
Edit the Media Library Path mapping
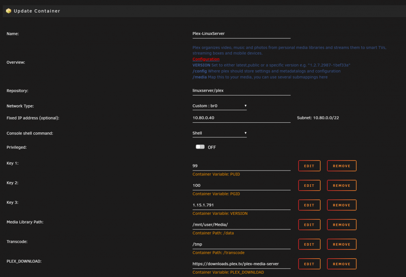(x=309, y=225)
